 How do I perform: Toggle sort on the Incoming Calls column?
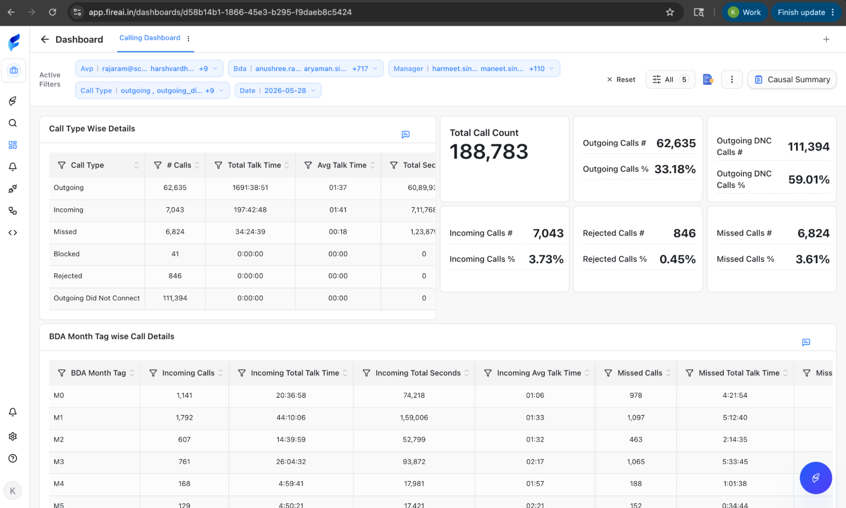tap(220, 373)
